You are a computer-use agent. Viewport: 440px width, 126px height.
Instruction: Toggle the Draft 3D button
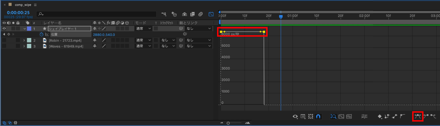[x=174, y=14]
